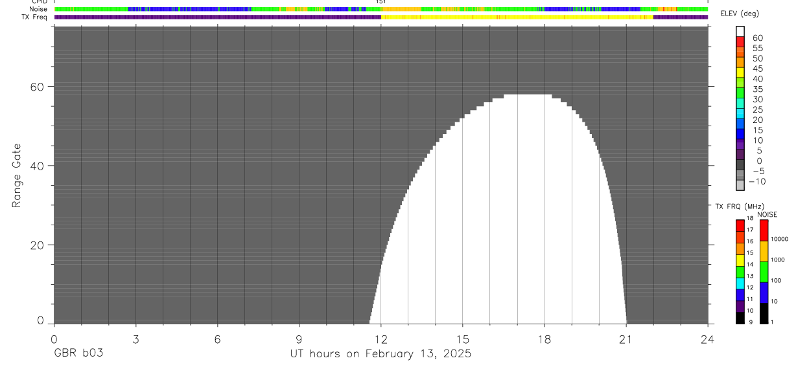The image size is (796, 367).
Task: Click the 'Noise' strip label at top left
Action: 37,9
